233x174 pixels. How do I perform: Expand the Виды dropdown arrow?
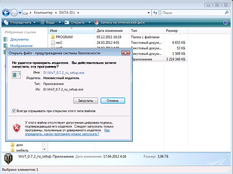tap(60, 22)
